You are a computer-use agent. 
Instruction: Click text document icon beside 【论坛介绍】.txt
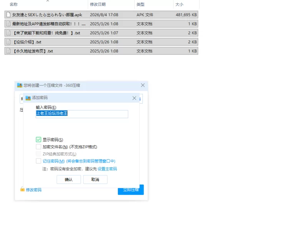coord(8,42)
